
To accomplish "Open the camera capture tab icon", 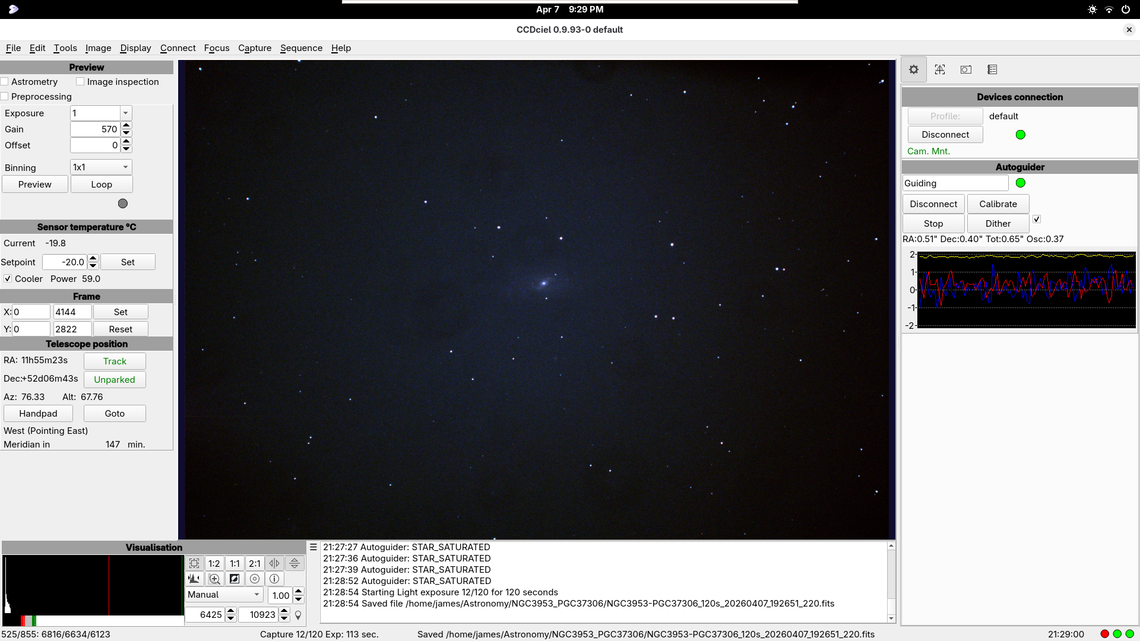I will [x=966, y=70].
